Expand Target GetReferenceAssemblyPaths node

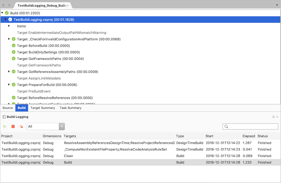click(9, 72)
